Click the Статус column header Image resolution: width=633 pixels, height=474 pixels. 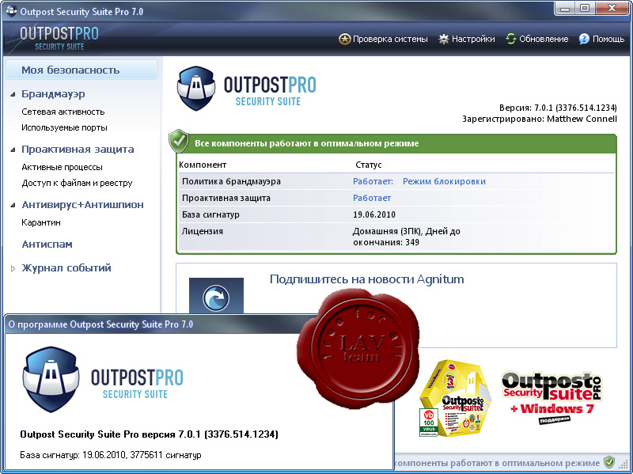[368, 165]
